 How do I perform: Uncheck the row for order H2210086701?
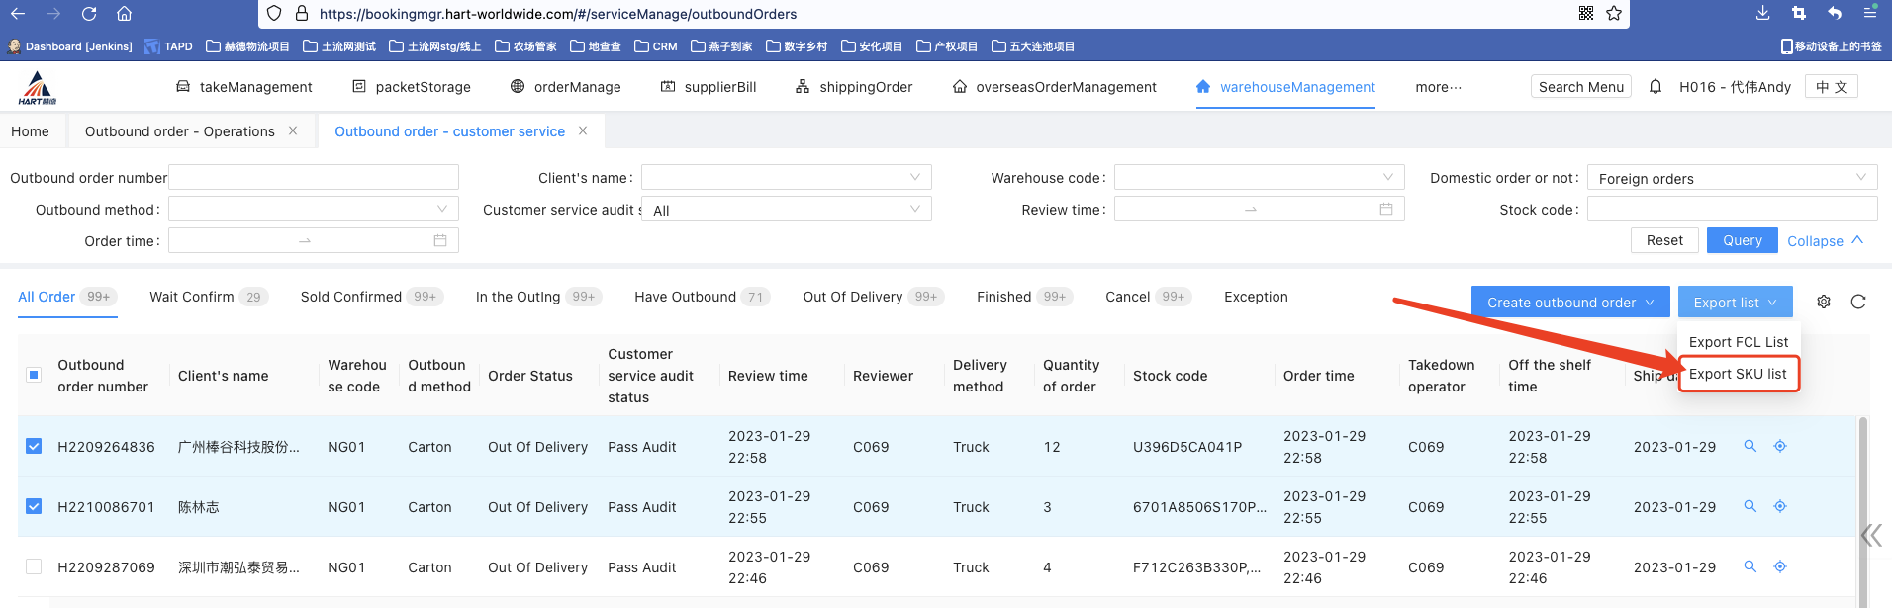pyautogui.click(x=34, y=506)
